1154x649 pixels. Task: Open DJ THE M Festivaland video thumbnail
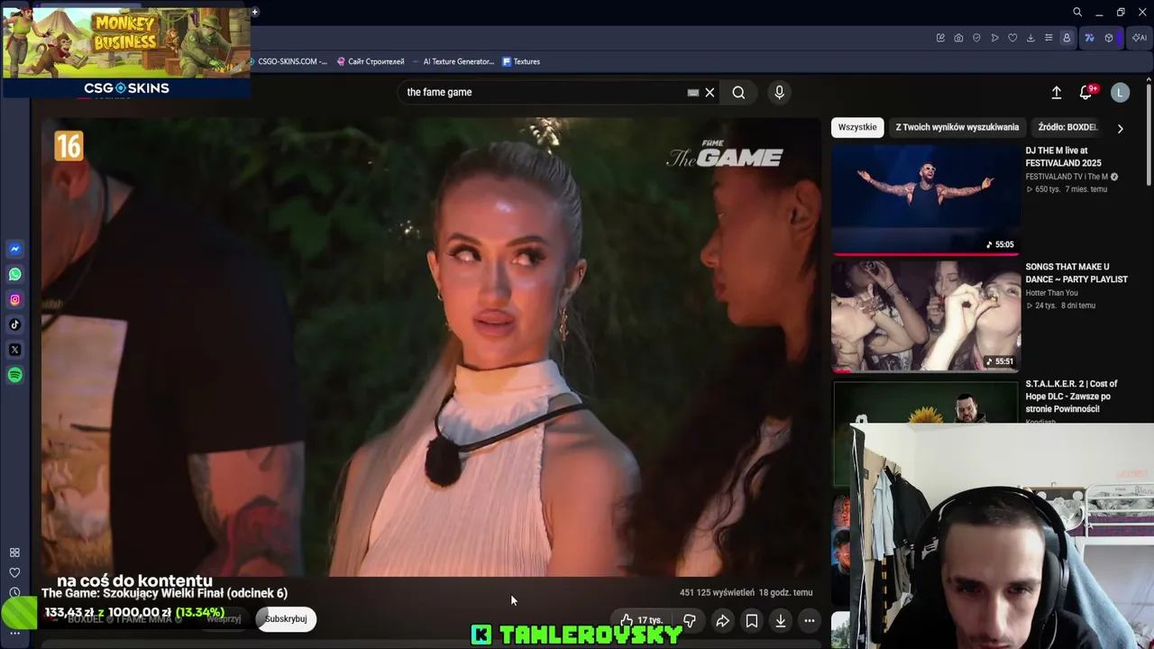point(926,199)
